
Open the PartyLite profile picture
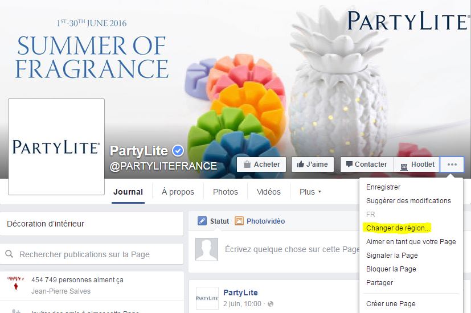pyautogui.click(x=56, y=147)
